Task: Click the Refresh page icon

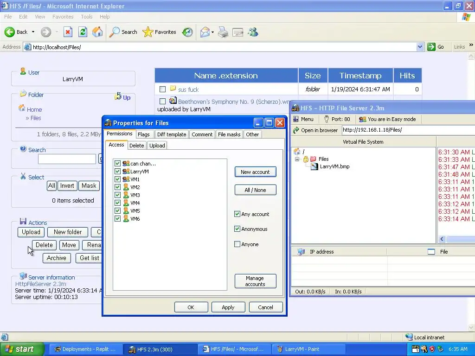Action: tap(83, 32)
